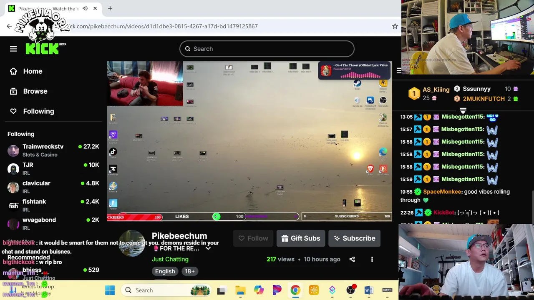This screenshot has height=300, width=534.
Task: Click the Just Chatting category link
Action: tap(170, 259)
